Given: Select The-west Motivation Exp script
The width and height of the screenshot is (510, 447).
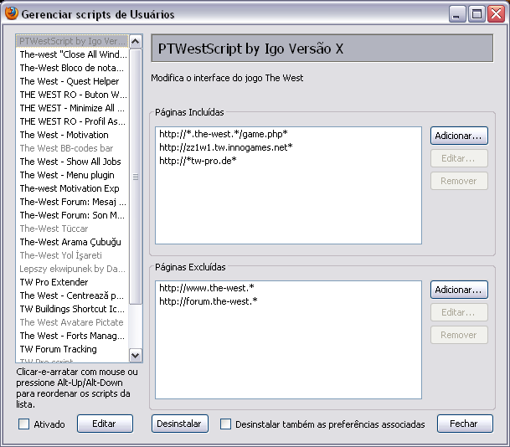Looking at the screenshot, I should click(72, 188).
